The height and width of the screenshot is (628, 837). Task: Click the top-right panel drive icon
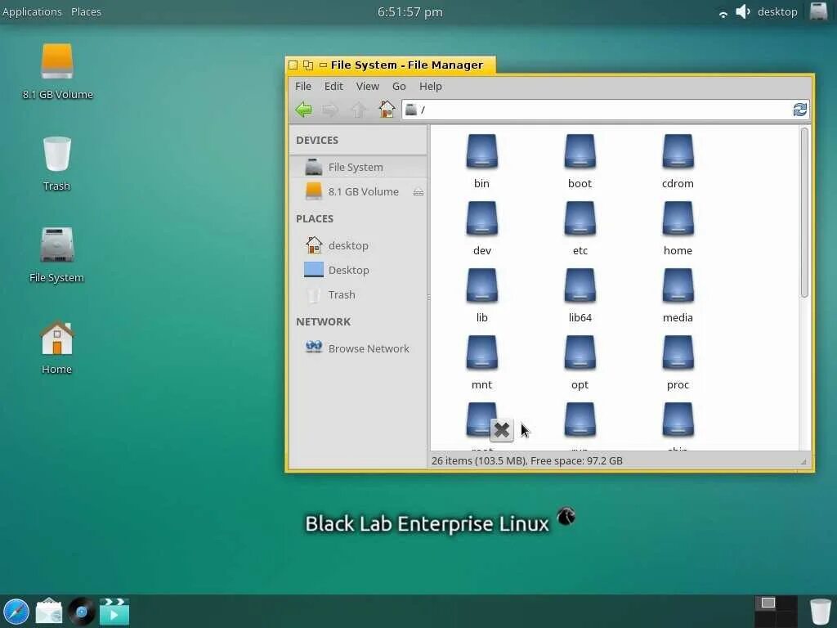point(818,11)
